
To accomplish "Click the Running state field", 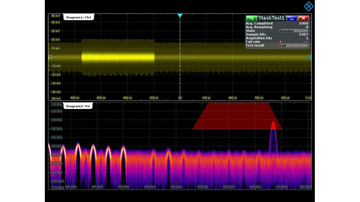I will point(293,31).
